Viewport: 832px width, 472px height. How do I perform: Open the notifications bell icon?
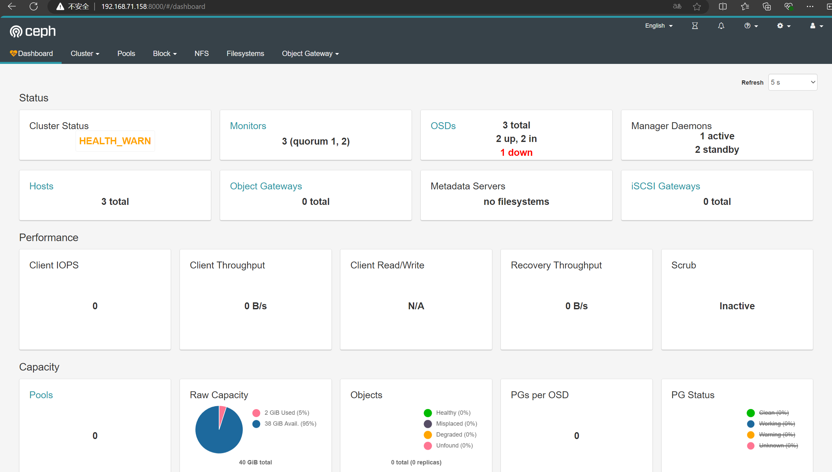(x=721, y=26)
